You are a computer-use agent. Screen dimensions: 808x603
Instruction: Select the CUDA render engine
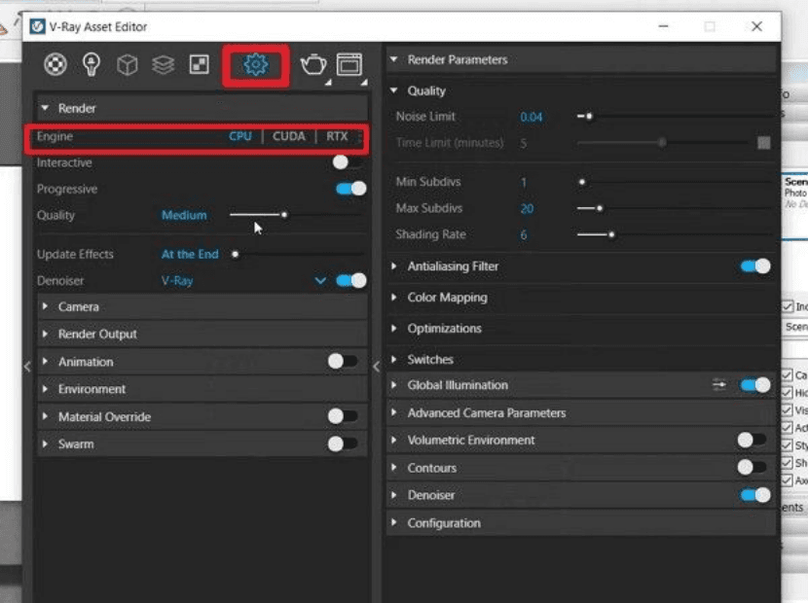(288, 136)
